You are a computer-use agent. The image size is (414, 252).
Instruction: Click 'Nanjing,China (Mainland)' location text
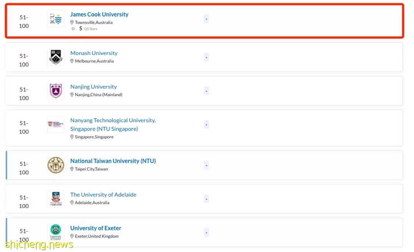tap(99, 95)
